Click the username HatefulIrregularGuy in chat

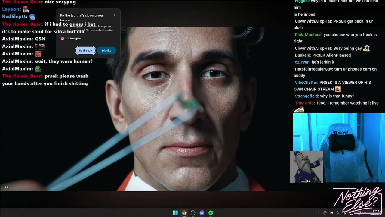pos(314,69)
